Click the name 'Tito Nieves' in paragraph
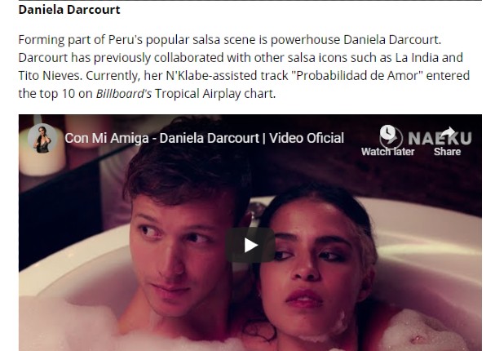 [x=49, y=76]
